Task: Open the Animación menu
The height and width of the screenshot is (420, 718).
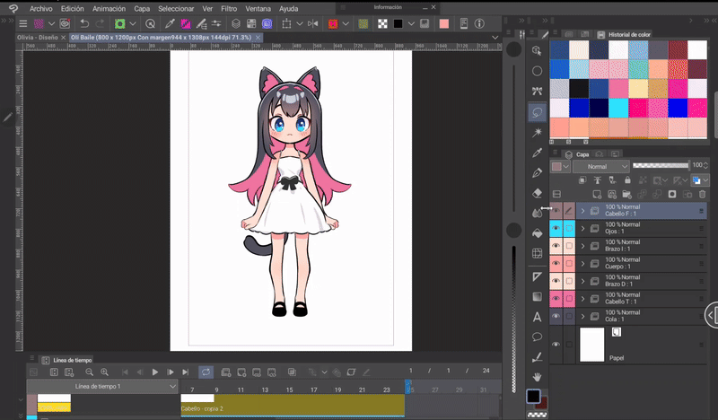Action: pos(109,8)
